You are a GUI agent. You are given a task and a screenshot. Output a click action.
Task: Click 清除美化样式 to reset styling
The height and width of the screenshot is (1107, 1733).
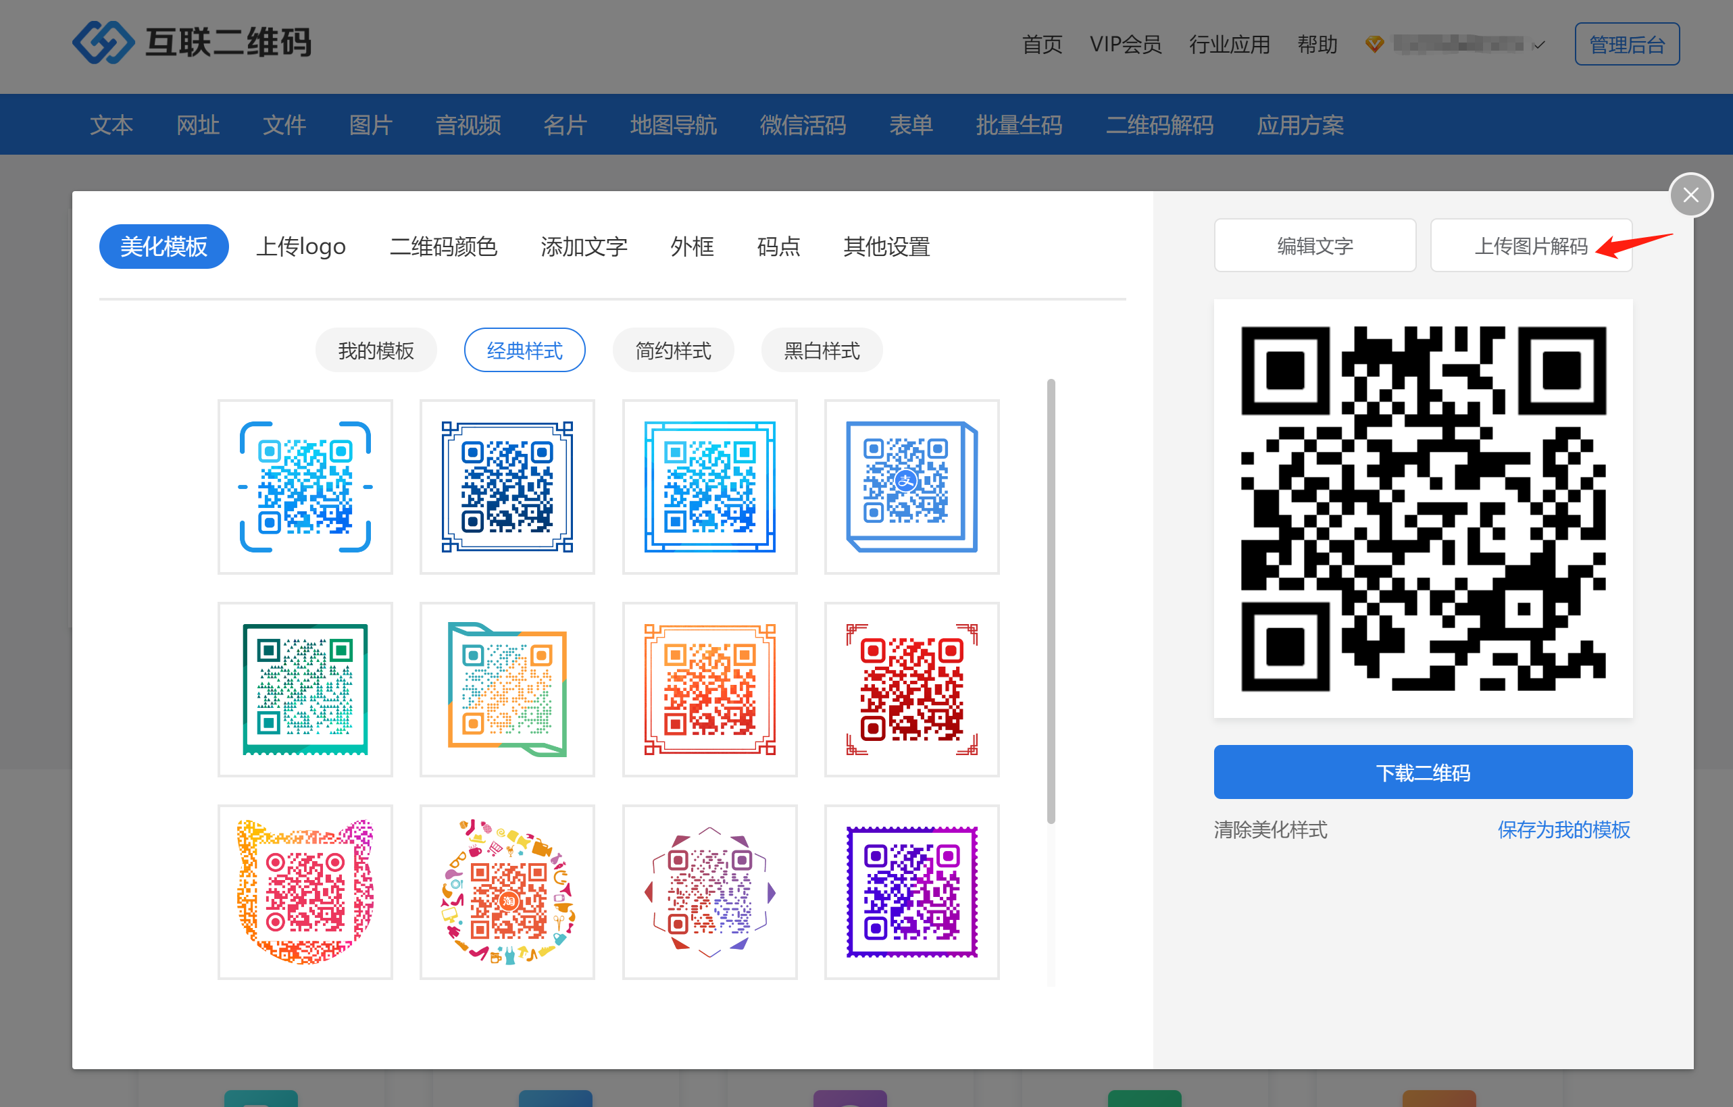point(1270,830)
